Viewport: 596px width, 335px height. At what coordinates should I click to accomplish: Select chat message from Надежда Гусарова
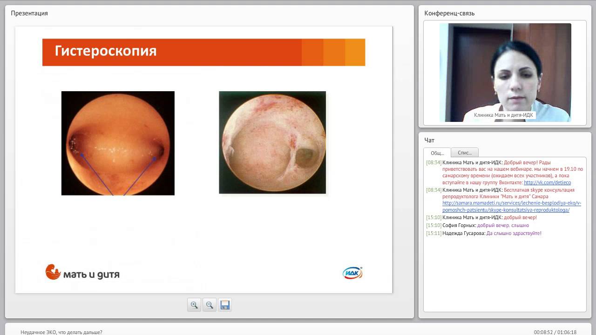[x=484, y=233]
